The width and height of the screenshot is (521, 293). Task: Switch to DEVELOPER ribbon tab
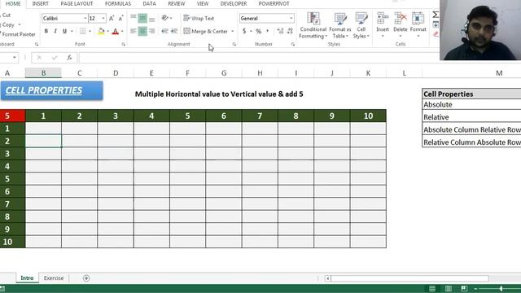point(234,3)
